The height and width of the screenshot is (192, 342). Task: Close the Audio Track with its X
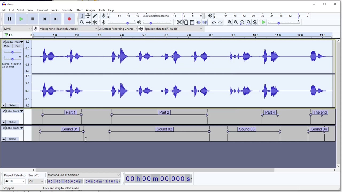[x=3, y=42]
